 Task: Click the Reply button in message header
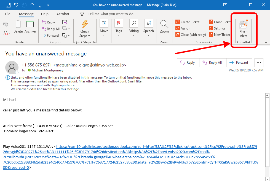188,63
